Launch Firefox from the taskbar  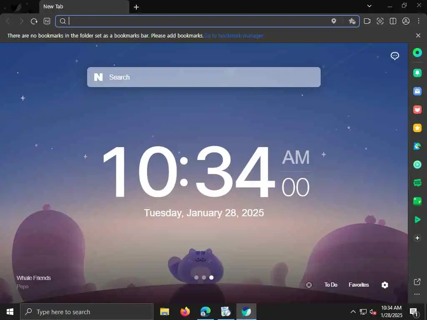(185, 312)
